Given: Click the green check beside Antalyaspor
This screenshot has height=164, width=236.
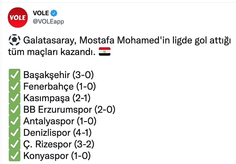Looking at the screenshot, I should [x=14, y=121].
